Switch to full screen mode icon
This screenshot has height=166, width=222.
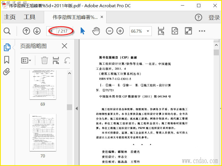tap(188, 31)
